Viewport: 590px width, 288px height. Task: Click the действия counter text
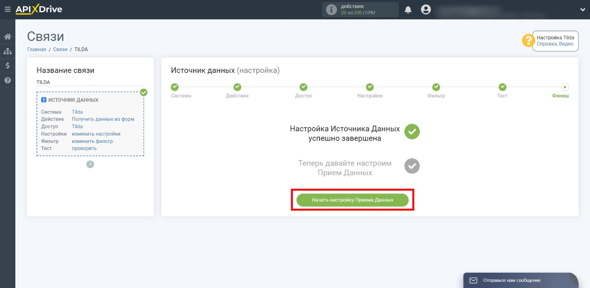(358, 10)
